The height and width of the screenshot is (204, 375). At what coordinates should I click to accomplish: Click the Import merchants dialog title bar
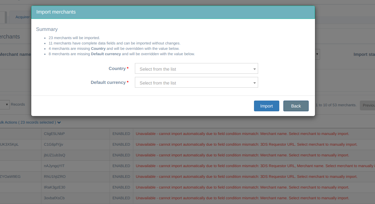click(x=173, y=12)
